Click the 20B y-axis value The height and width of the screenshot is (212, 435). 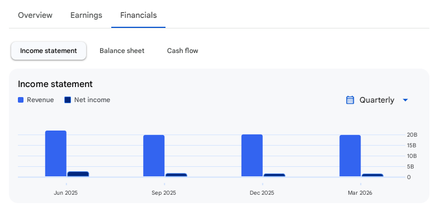[x=412, y=135]
